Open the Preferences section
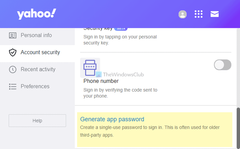240x149 pixels. [35, 87]
